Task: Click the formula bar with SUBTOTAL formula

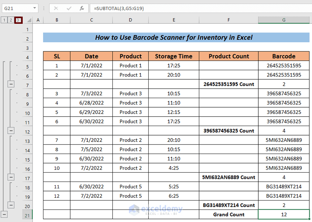Action: [x=200, y=8]
